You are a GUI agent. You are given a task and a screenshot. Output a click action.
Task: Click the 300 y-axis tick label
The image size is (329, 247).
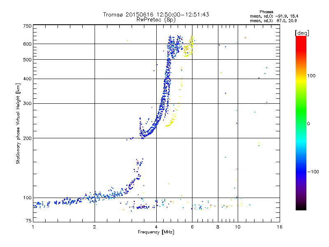[x=27, y=104]
